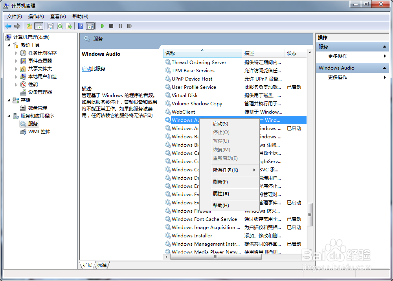Screen dimensions: 393x281
Task: Click the forward arrow in toolbar
Action: point(17,26)
